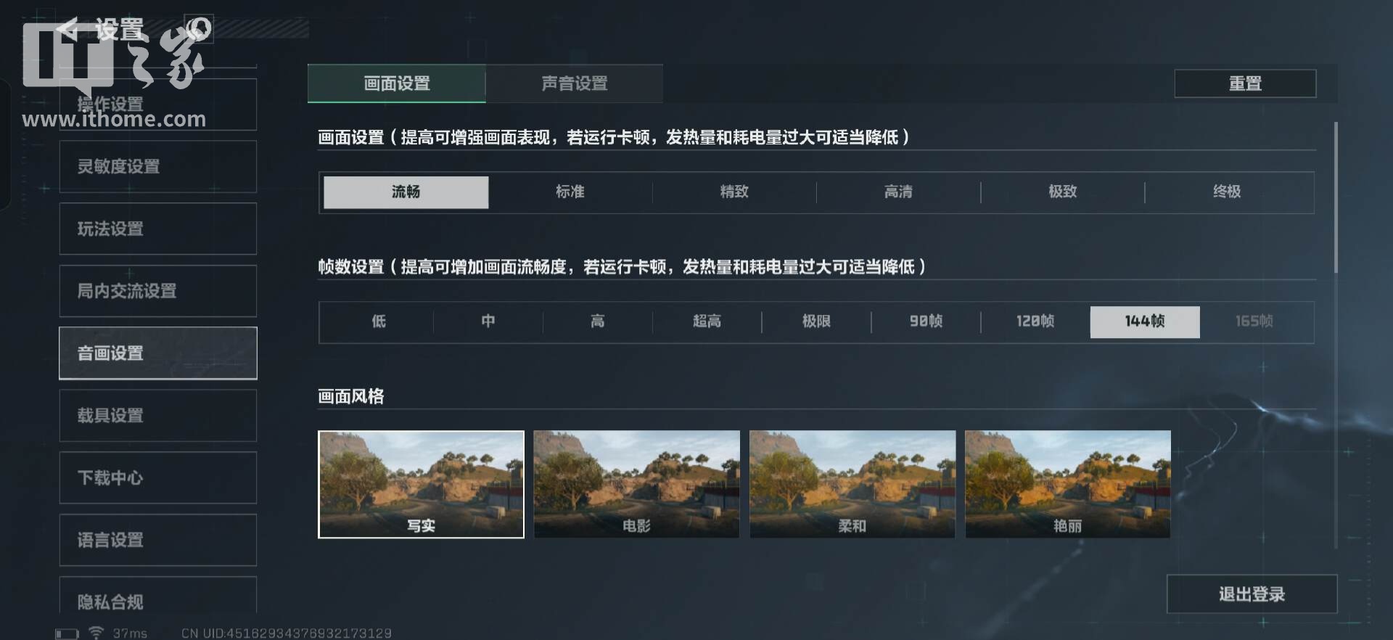Pick the 极限 frame rate setting
Viewport: 1393px width, 640px height.
click(816, 321)
